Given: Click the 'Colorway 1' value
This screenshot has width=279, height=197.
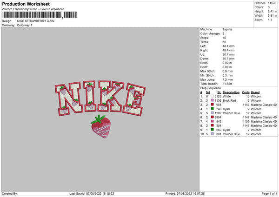Looking at the screenshot, I should 25,25.
